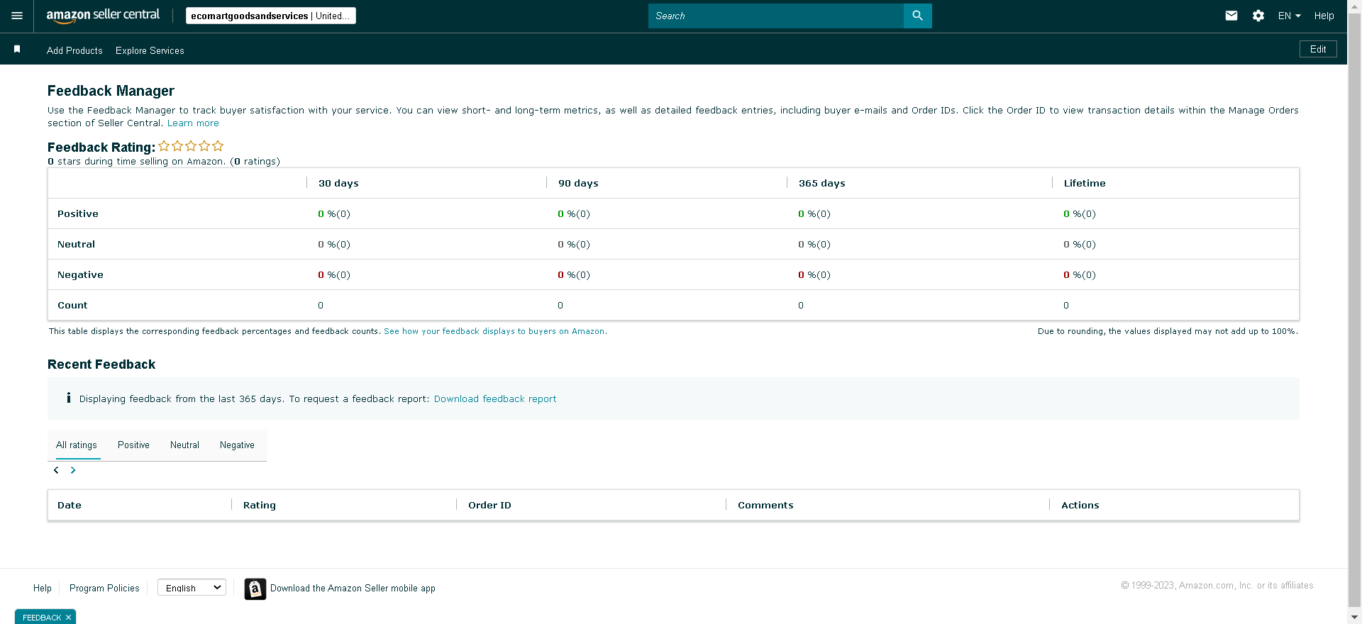The height and width of the screenshot is (624, 1362).
Task: Click the Order ID column header
Action: [489, 505]
